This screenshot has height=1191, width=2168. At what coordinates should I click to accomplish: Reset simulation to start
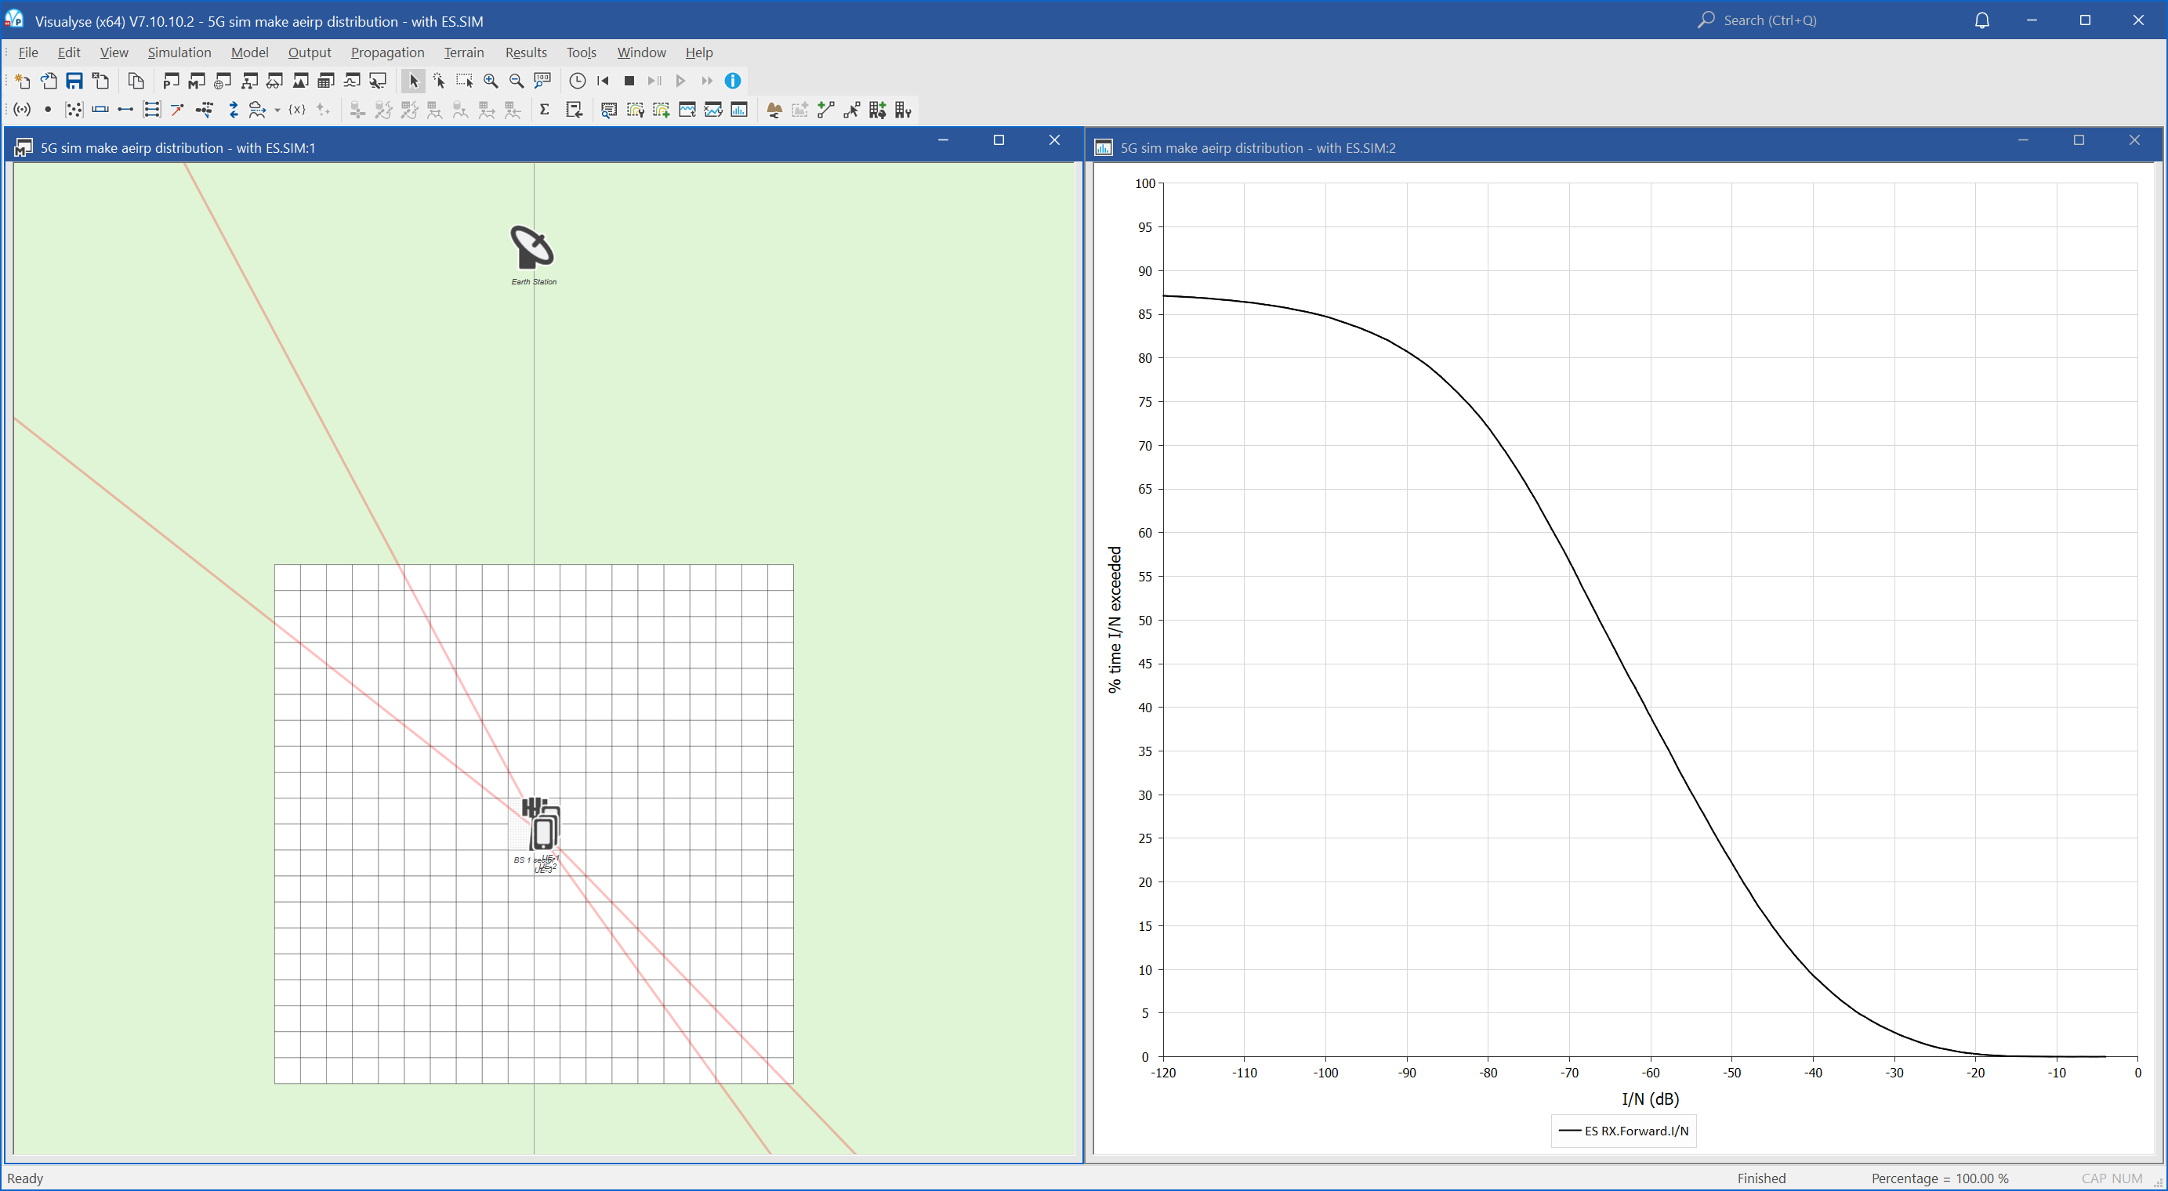pyautogui.click(x=604, y=81)
